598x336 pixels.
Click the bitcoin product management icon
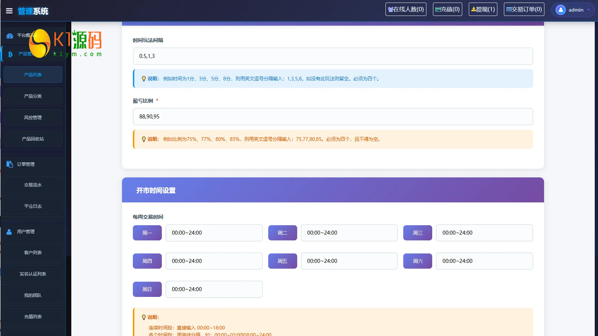click(x=10, y=54)
